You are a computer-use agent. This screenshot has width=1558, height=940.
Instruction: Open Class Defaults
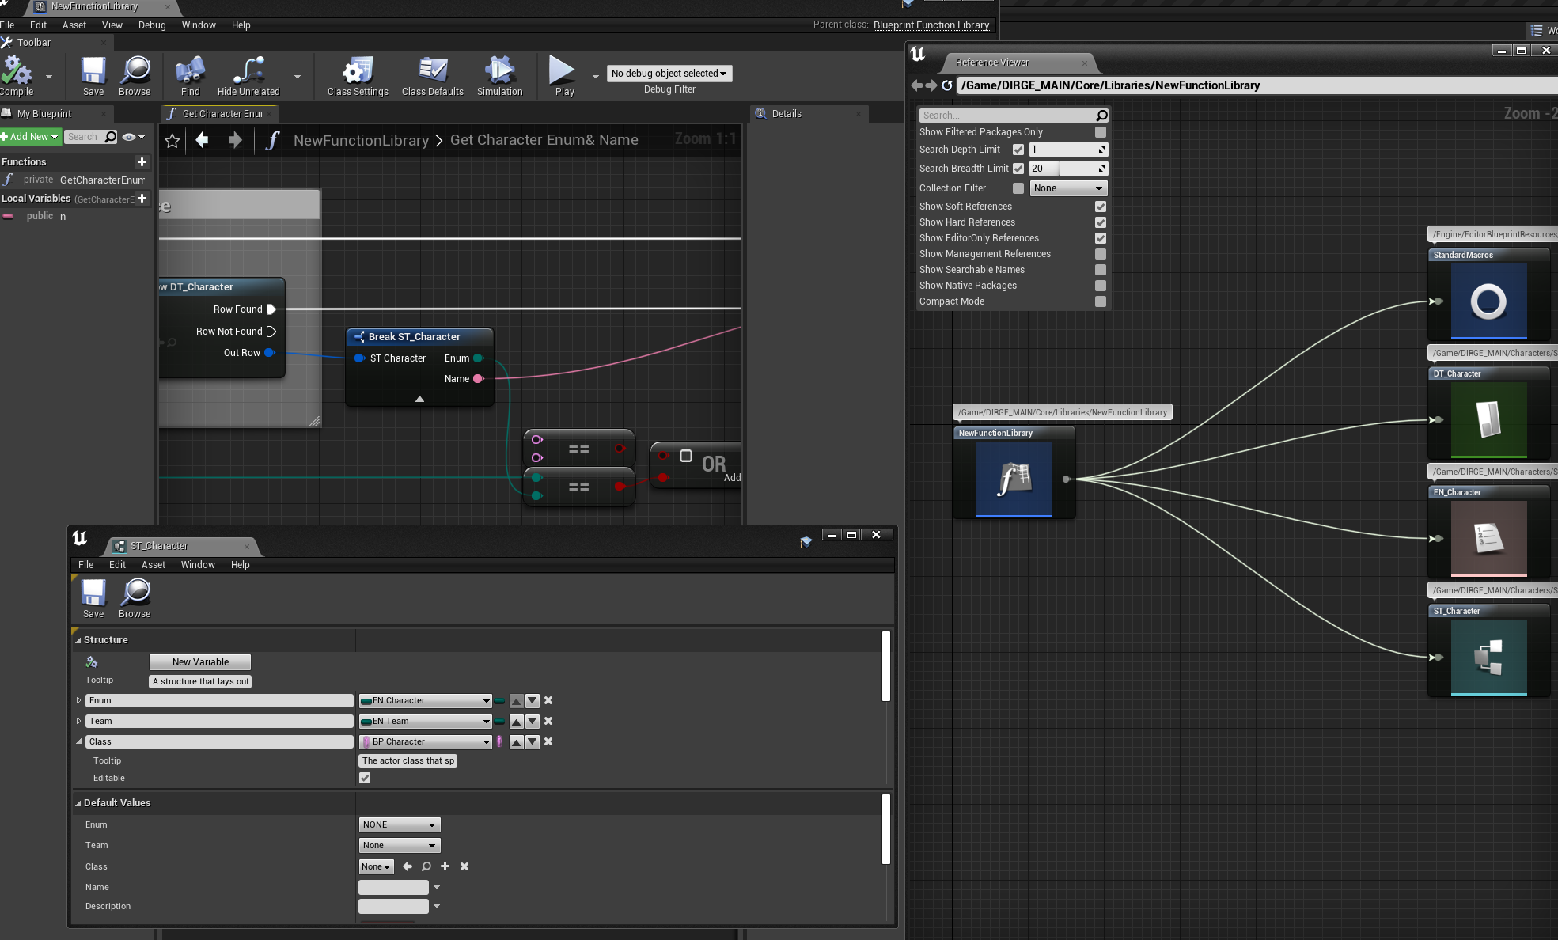(x=433, y=76)
